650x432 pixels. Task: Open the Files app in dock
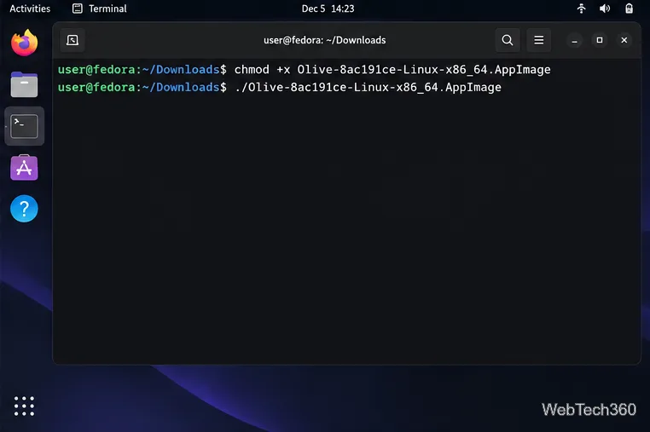tap(25, 84)
